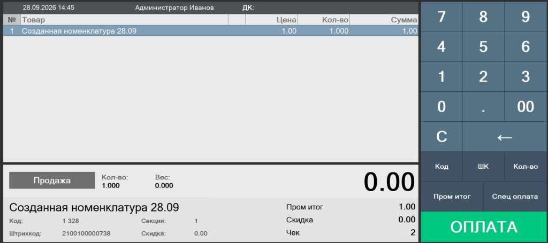Viewport: 548px width, 243px height.
Task: Tap the double zero 00 key
Action: tap(526, 107)
